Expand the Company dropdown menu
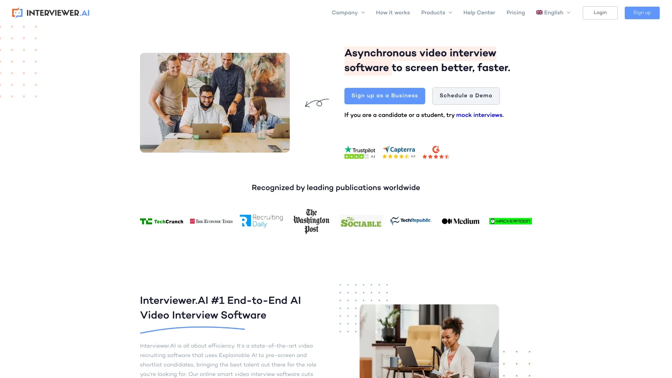Screen dimensions: 672x378 tap(348, 13)
